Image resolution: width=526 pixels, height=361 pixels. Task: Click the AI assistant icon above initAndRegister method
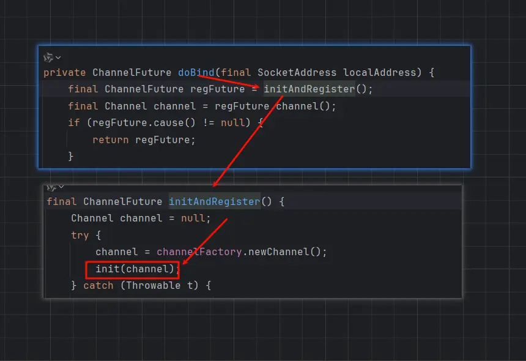pyautogui.click(x=51, y=187)
